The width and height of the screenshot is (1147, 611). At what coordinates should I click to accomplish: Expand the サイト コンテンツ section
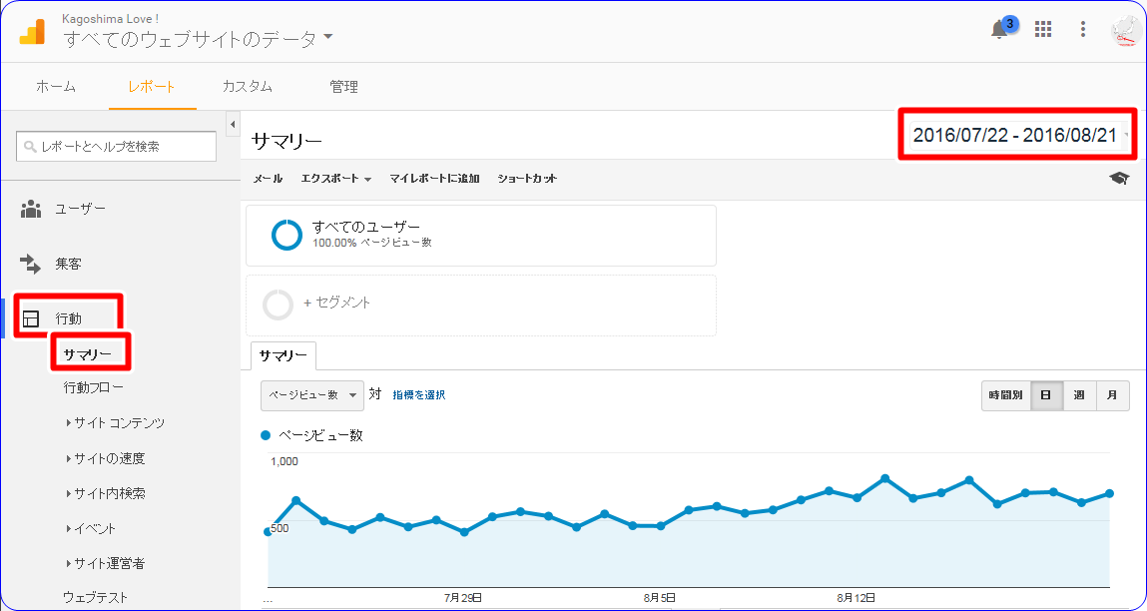[115, 423]
